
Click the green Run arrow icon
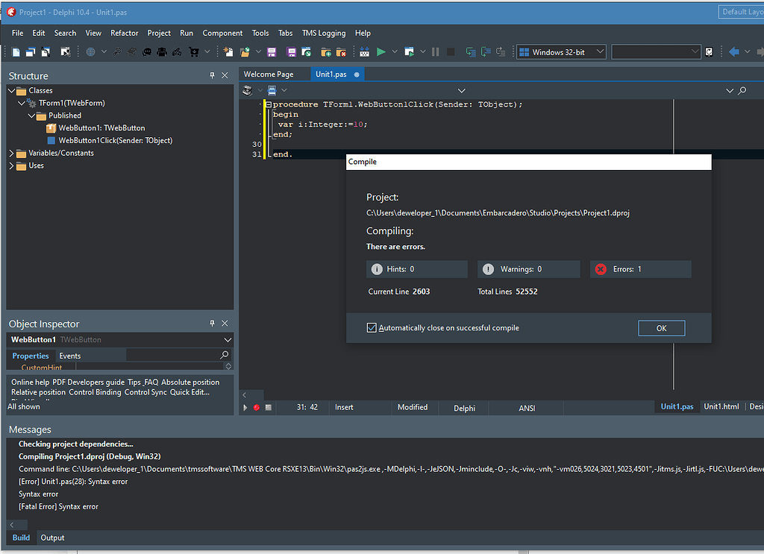point(381,51)
